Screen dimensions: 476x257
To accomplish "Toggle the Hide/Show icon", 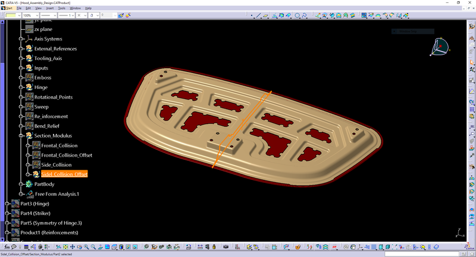I will [129, 247].
